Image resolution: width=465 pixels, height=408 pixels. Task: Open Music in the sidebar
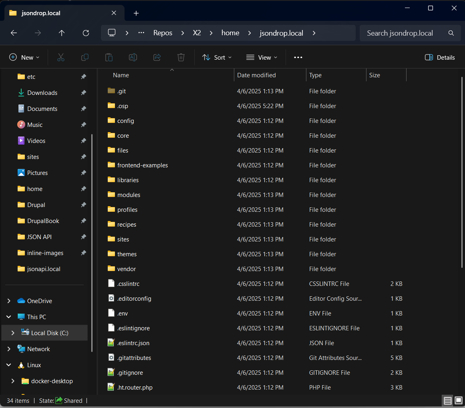pos(35,125)
